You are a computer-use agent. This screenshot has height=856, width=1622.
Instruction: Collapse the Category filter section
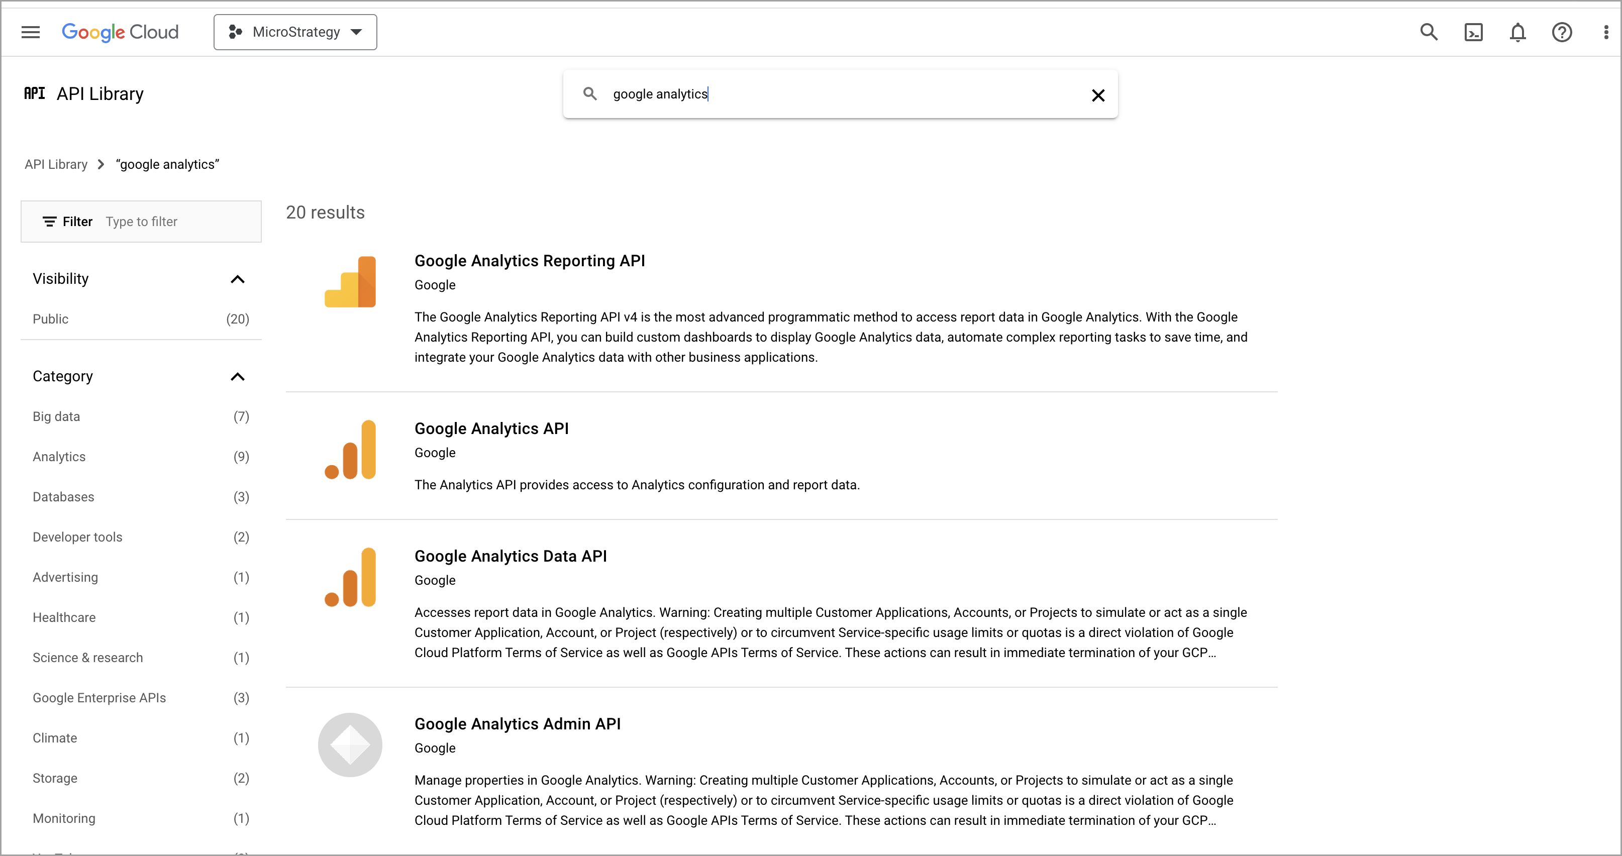[x=237, y=376]
